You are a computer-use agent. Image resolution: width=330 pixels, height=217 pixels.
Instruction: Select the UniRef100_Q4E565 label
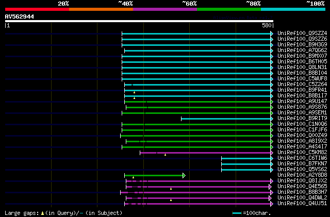[302, 187]
